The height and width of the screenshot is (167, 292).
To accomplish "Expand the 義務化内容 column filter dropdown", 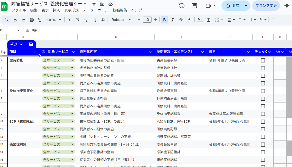I will (150, 52).
